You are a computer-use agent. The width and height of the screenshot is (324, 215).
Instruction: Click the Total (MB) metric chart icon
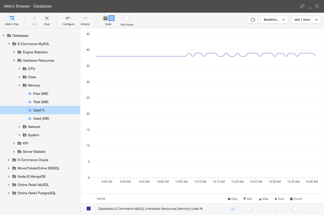(x=30, y=102)
